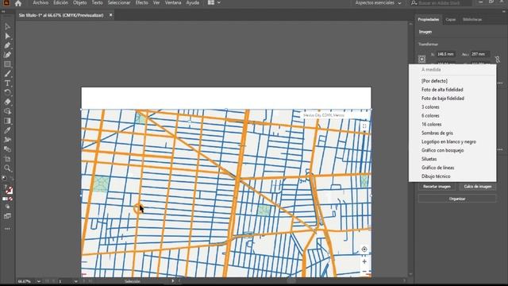
Task: Click the Arrange Documents grid icon
Action: [x=211, y=2]
